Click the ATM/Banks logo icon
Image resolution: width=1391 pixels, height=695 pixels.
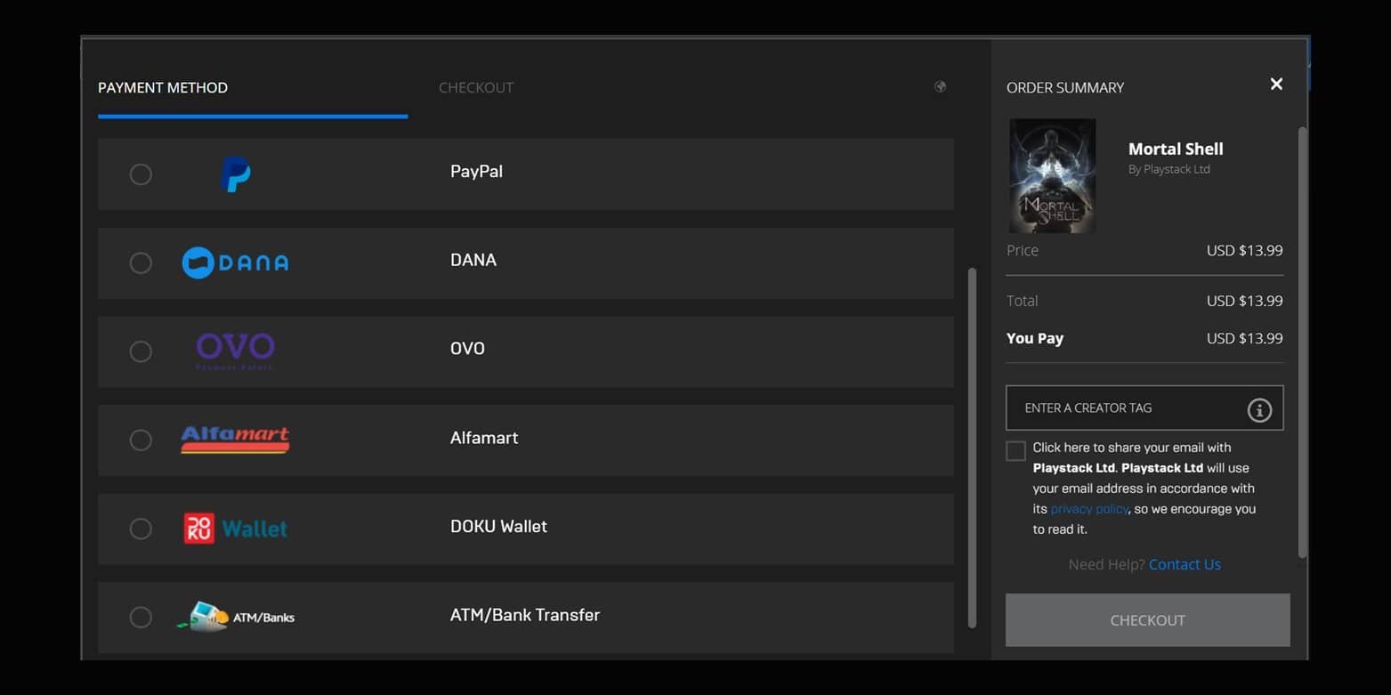[235, 617]
